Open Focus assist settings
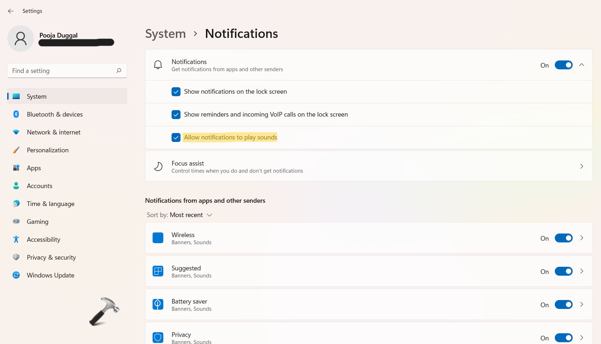The height and width of the screenshot is (344, 601). coord(368,166)
